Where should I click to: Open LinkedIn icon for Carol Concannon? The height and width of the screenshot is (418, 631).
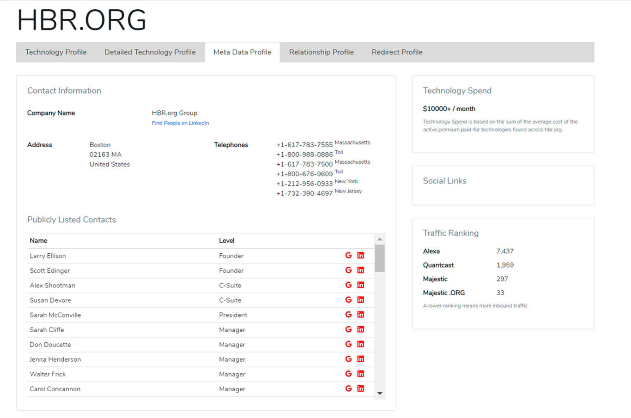pyautogui.click(x=361, y=388)
